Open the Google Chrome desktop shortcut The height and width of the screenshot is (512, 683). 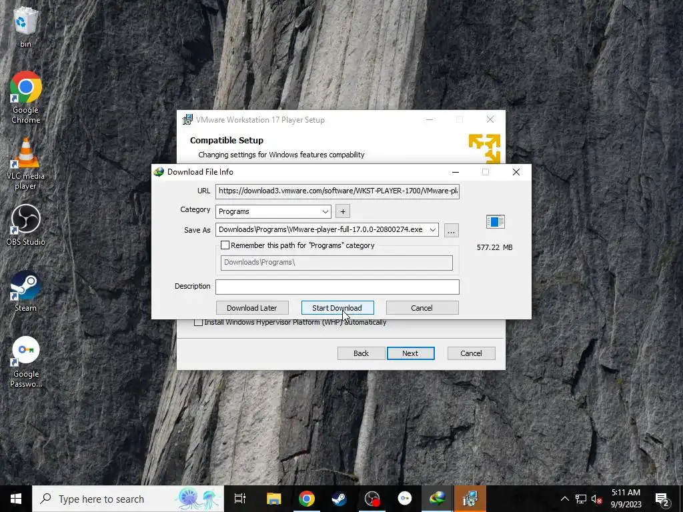pyautogui.click(x=26, y=97)
